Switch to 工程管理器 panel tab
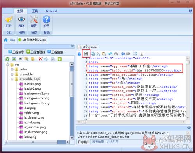 point(35,52)
